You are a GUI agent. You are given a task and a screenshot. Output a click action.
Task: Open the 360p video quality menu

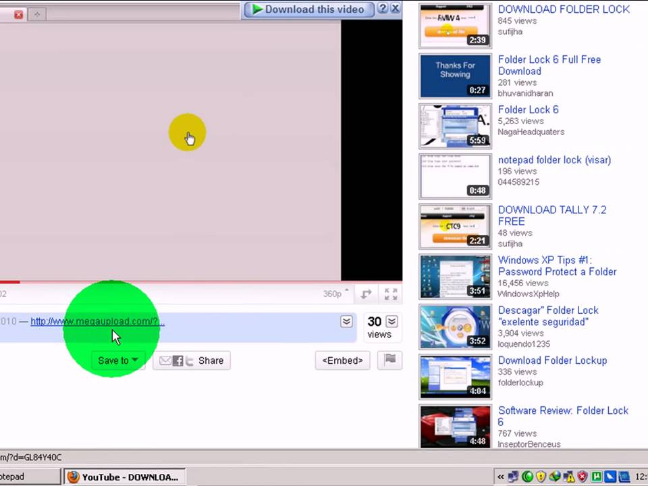coord(335,294)
